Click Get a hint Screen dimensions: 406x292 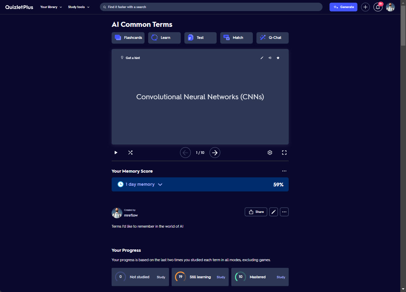click(130, 58)
